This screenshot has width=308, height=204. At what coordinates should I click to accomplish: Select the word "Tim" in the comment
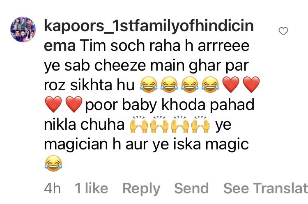coord(93,45)
